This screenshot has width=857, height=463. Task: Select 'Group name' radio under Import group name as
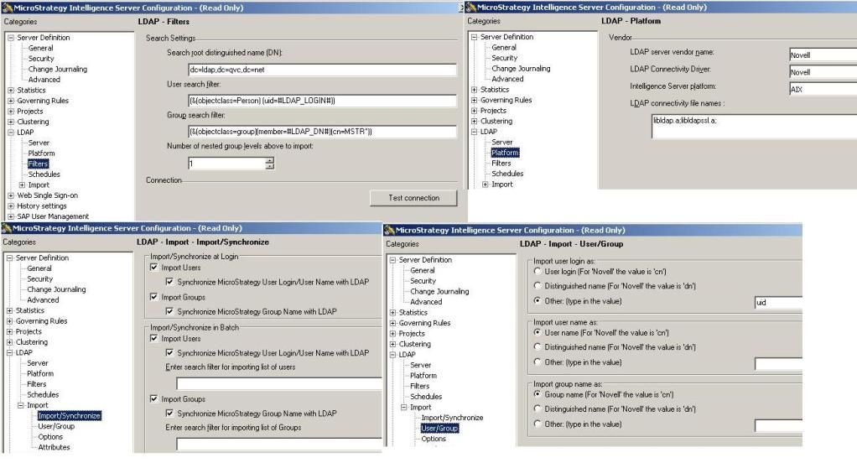click(x=538, y=393)
